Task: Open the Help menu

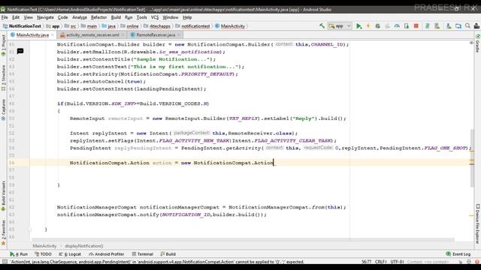Action: 187,17
